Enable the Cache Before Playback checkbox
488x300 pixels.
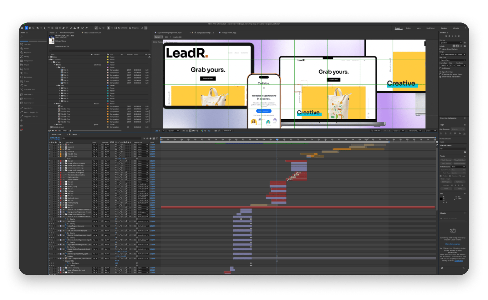(440, 49)
